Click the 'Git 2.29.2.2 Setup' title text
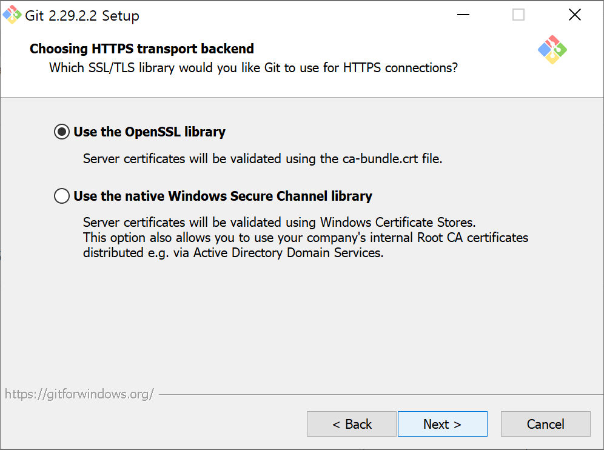This screenshot has height=450, width=604. point(82,16)
